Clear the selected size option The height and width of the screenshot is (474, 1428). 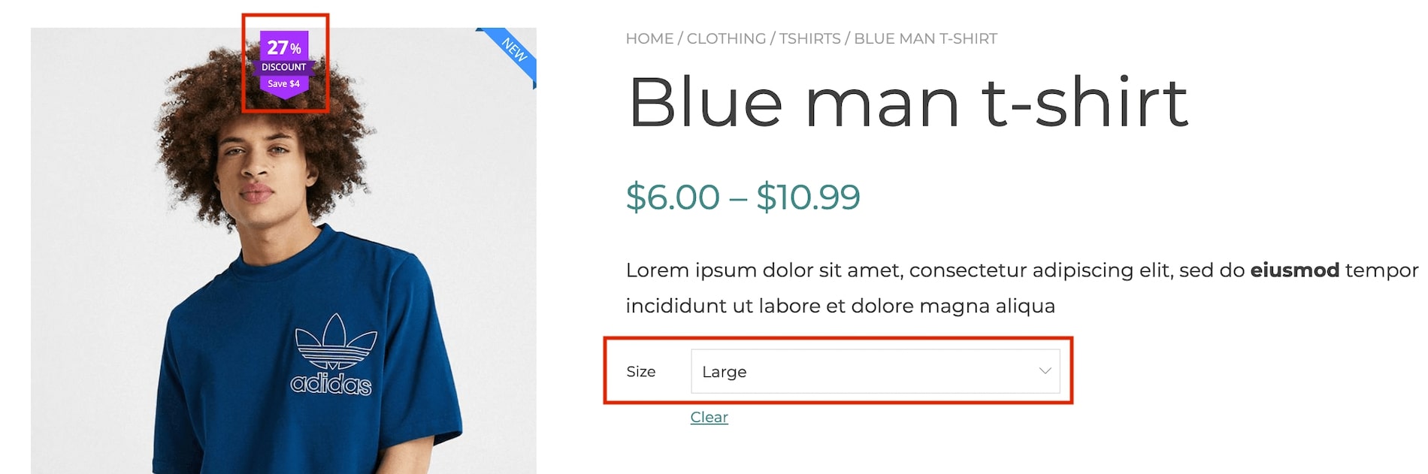click(709, 417)
